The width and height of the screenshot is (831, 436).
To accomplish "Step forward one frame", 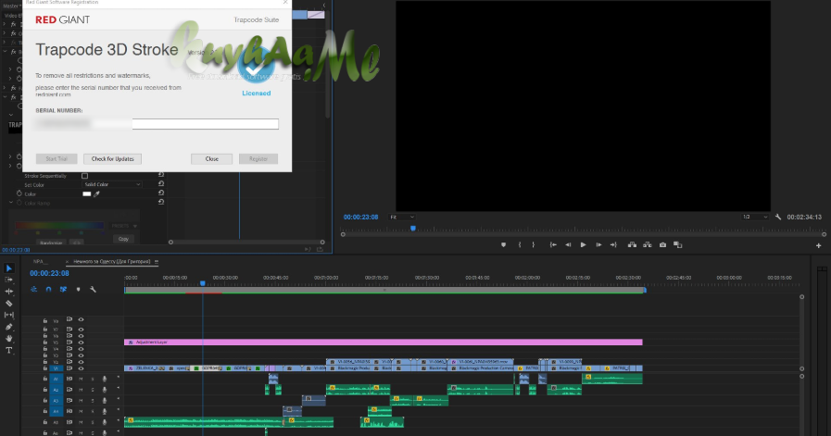I will click(598, 244).
